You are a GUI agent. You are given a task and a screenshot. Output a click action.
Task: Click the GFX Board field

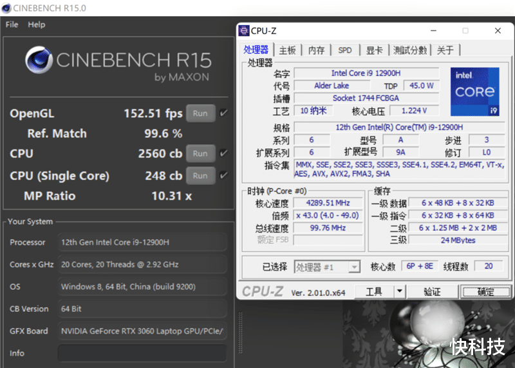(142, 331)
